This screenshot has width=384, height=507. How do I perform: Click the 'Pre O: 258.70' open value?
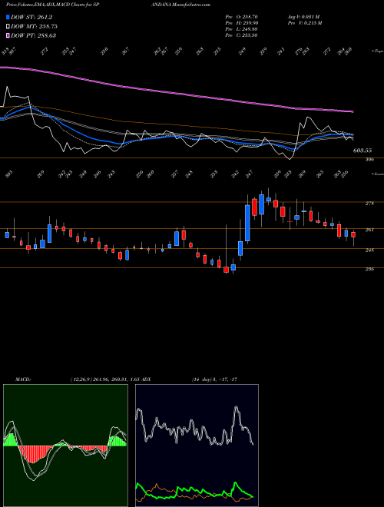tap(241, 17)
